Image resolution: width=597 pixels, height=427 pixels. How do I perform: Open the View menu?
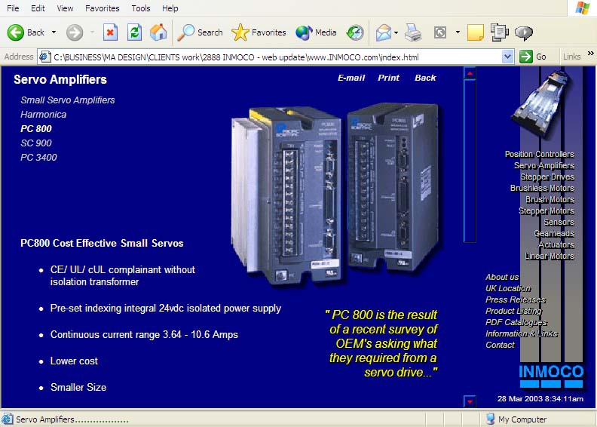pos(65,8)
